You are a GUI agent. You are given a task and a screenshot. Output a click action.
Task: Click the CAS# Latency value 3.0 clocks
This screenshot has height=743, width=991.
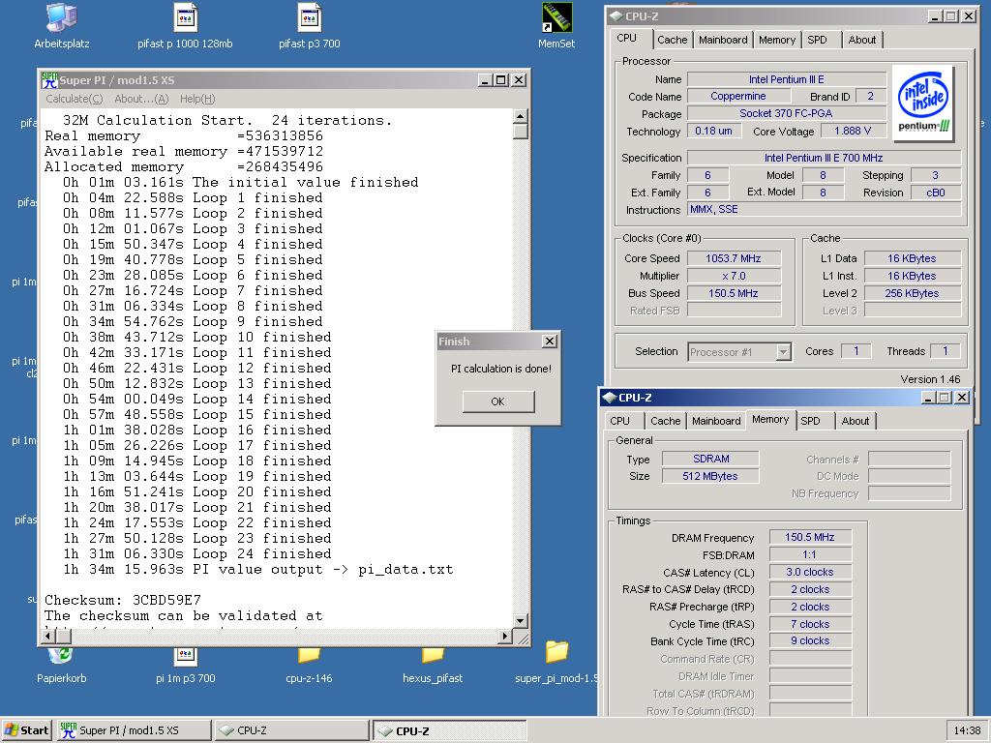point(810,572)
